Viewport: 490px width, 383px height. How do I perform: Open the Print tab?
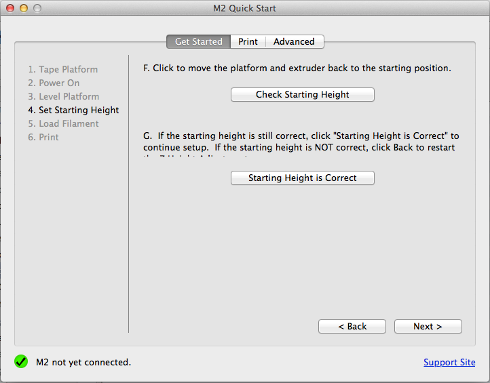click(x=248, y=42)
